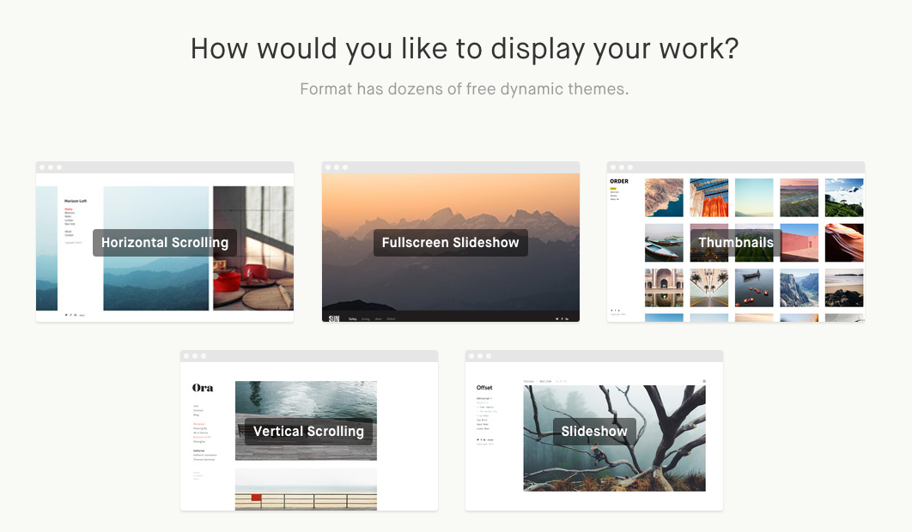
Task: Click the ORDER logo in Thumbnails preview
Action: [x=619, y=181]
